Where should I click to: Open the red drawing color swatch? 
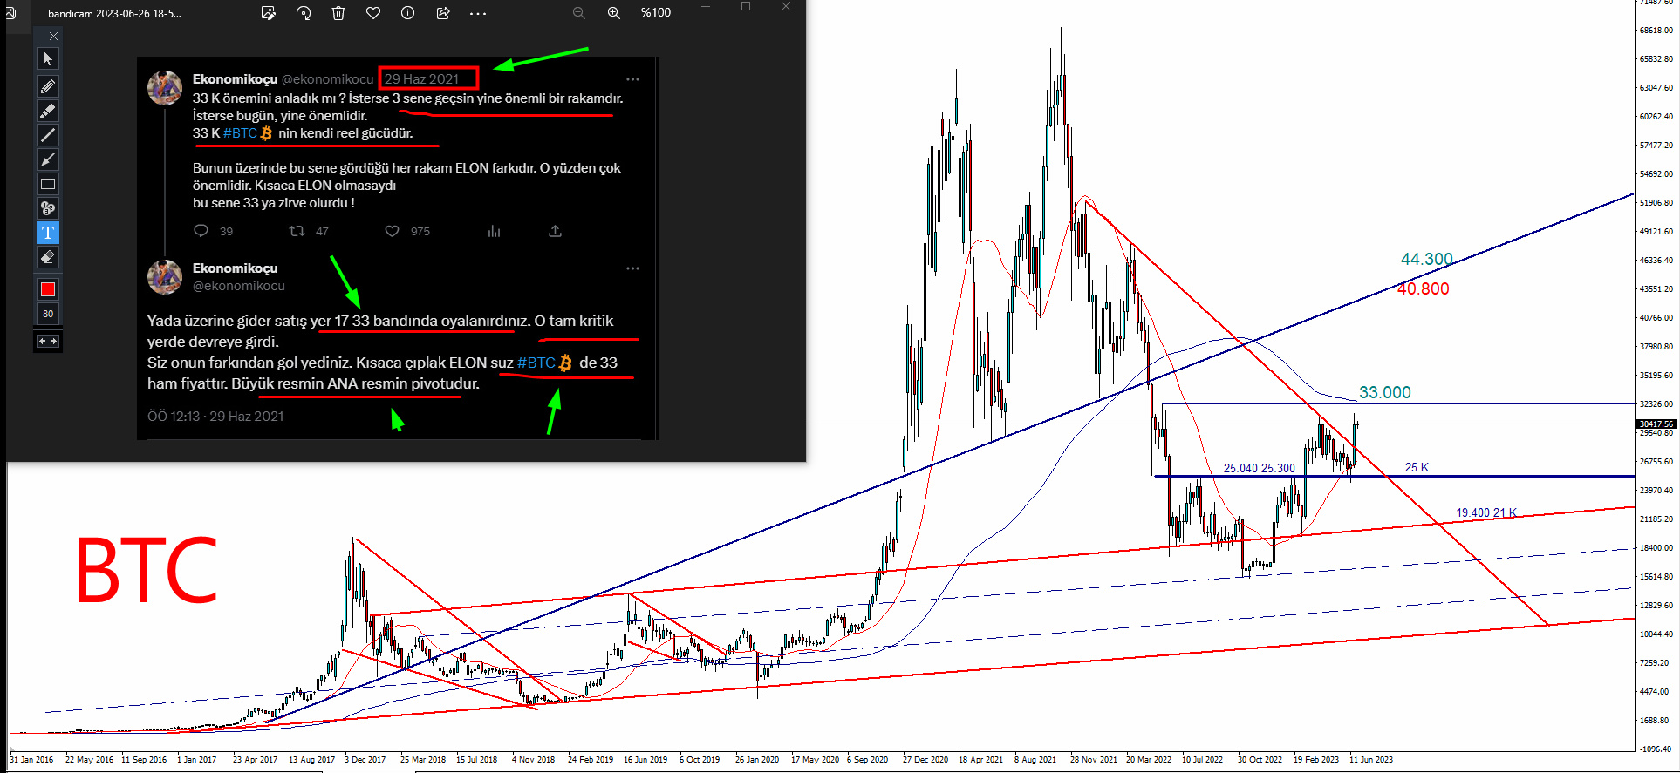48,289
